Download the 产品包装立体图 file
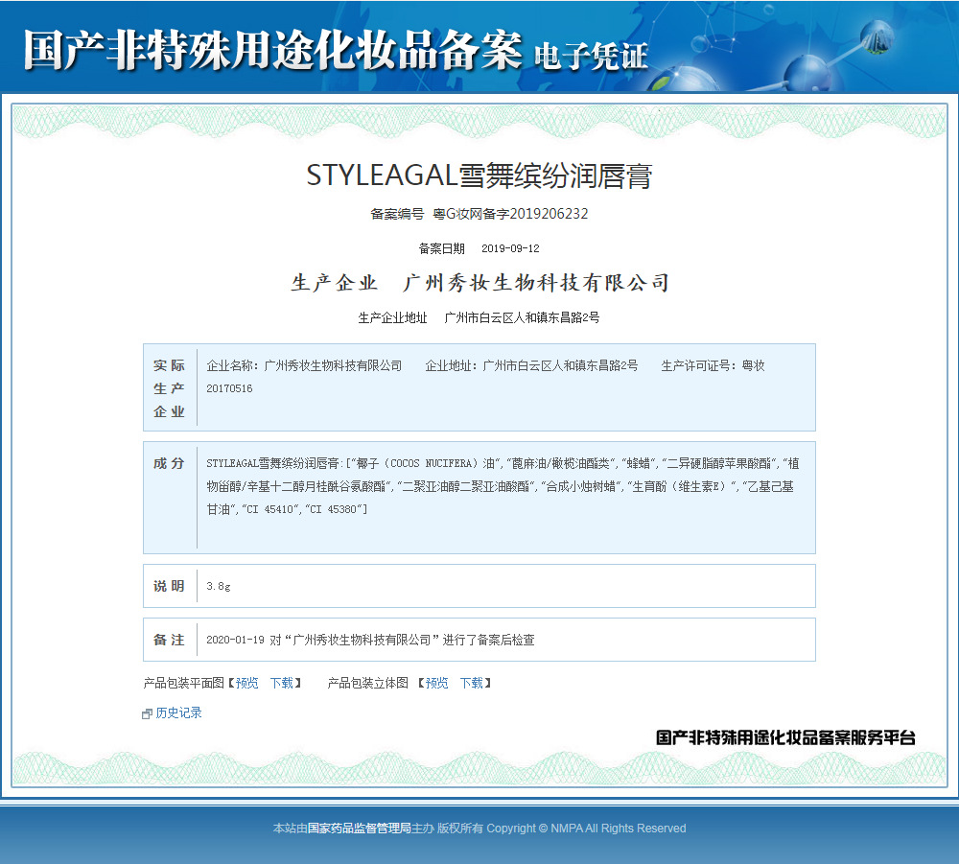The image size is (959, 864). [x=471, y=683]
